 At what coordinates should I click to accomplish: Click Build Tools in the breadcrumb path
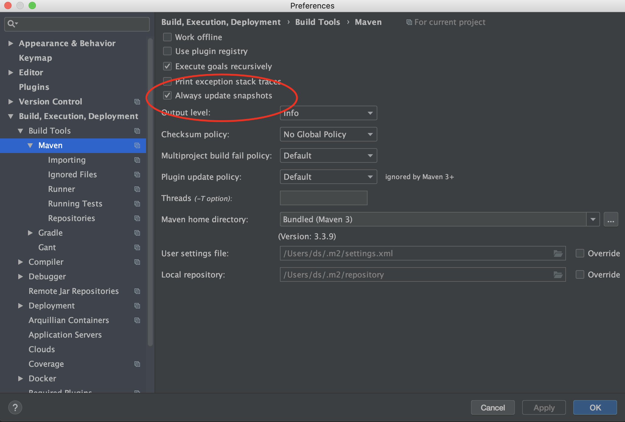tap(317, 22)
